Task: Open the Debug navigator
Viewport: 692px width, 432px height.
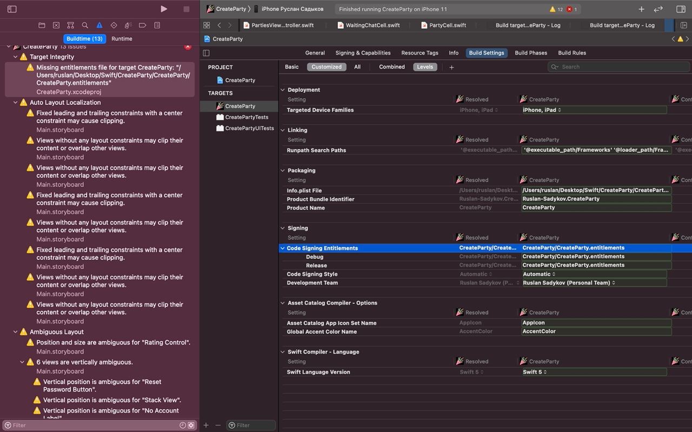Action: (x=128, y=25)
